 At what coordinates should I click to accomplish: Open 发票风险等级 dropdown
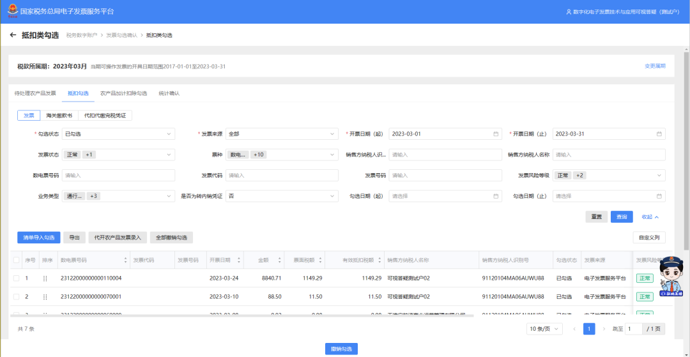pos(609,176)
